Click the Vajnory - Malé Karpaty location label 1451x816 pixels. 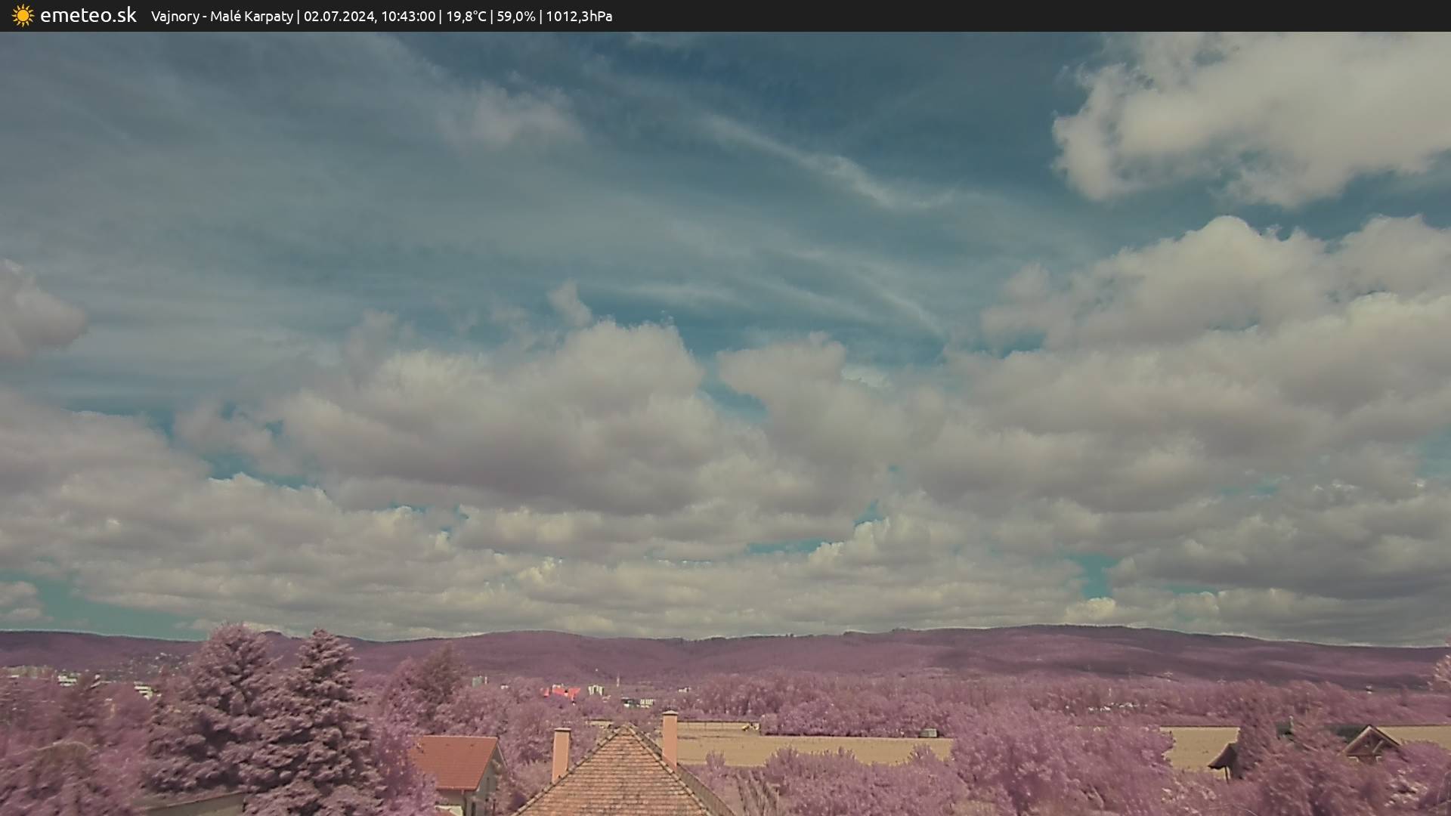click(221, 16)
